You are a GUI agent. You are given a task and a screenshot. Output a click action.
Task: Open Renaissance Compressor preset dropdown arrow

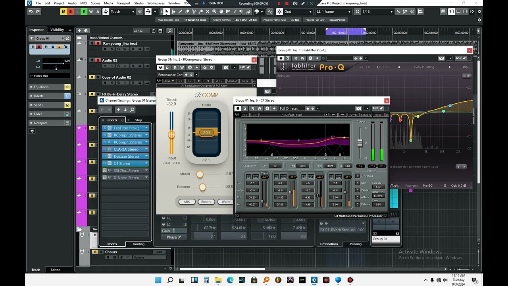(x=196, y=75)
